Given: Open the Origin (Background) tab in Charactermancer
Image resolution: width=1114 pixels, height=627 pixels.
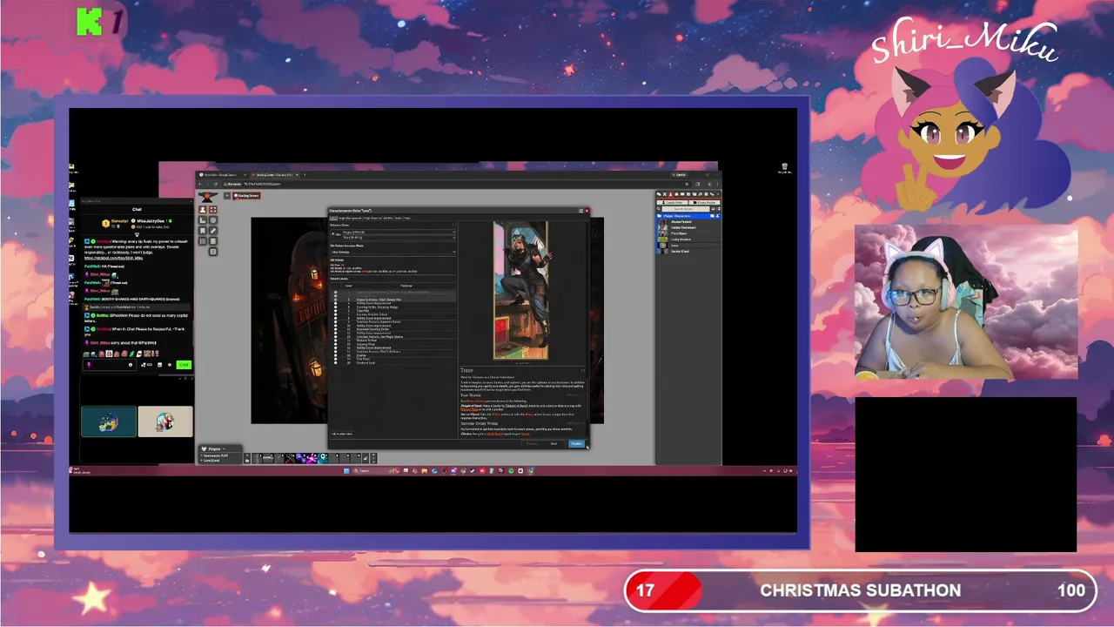Looking at the screenshot, I should click(350, 218).
